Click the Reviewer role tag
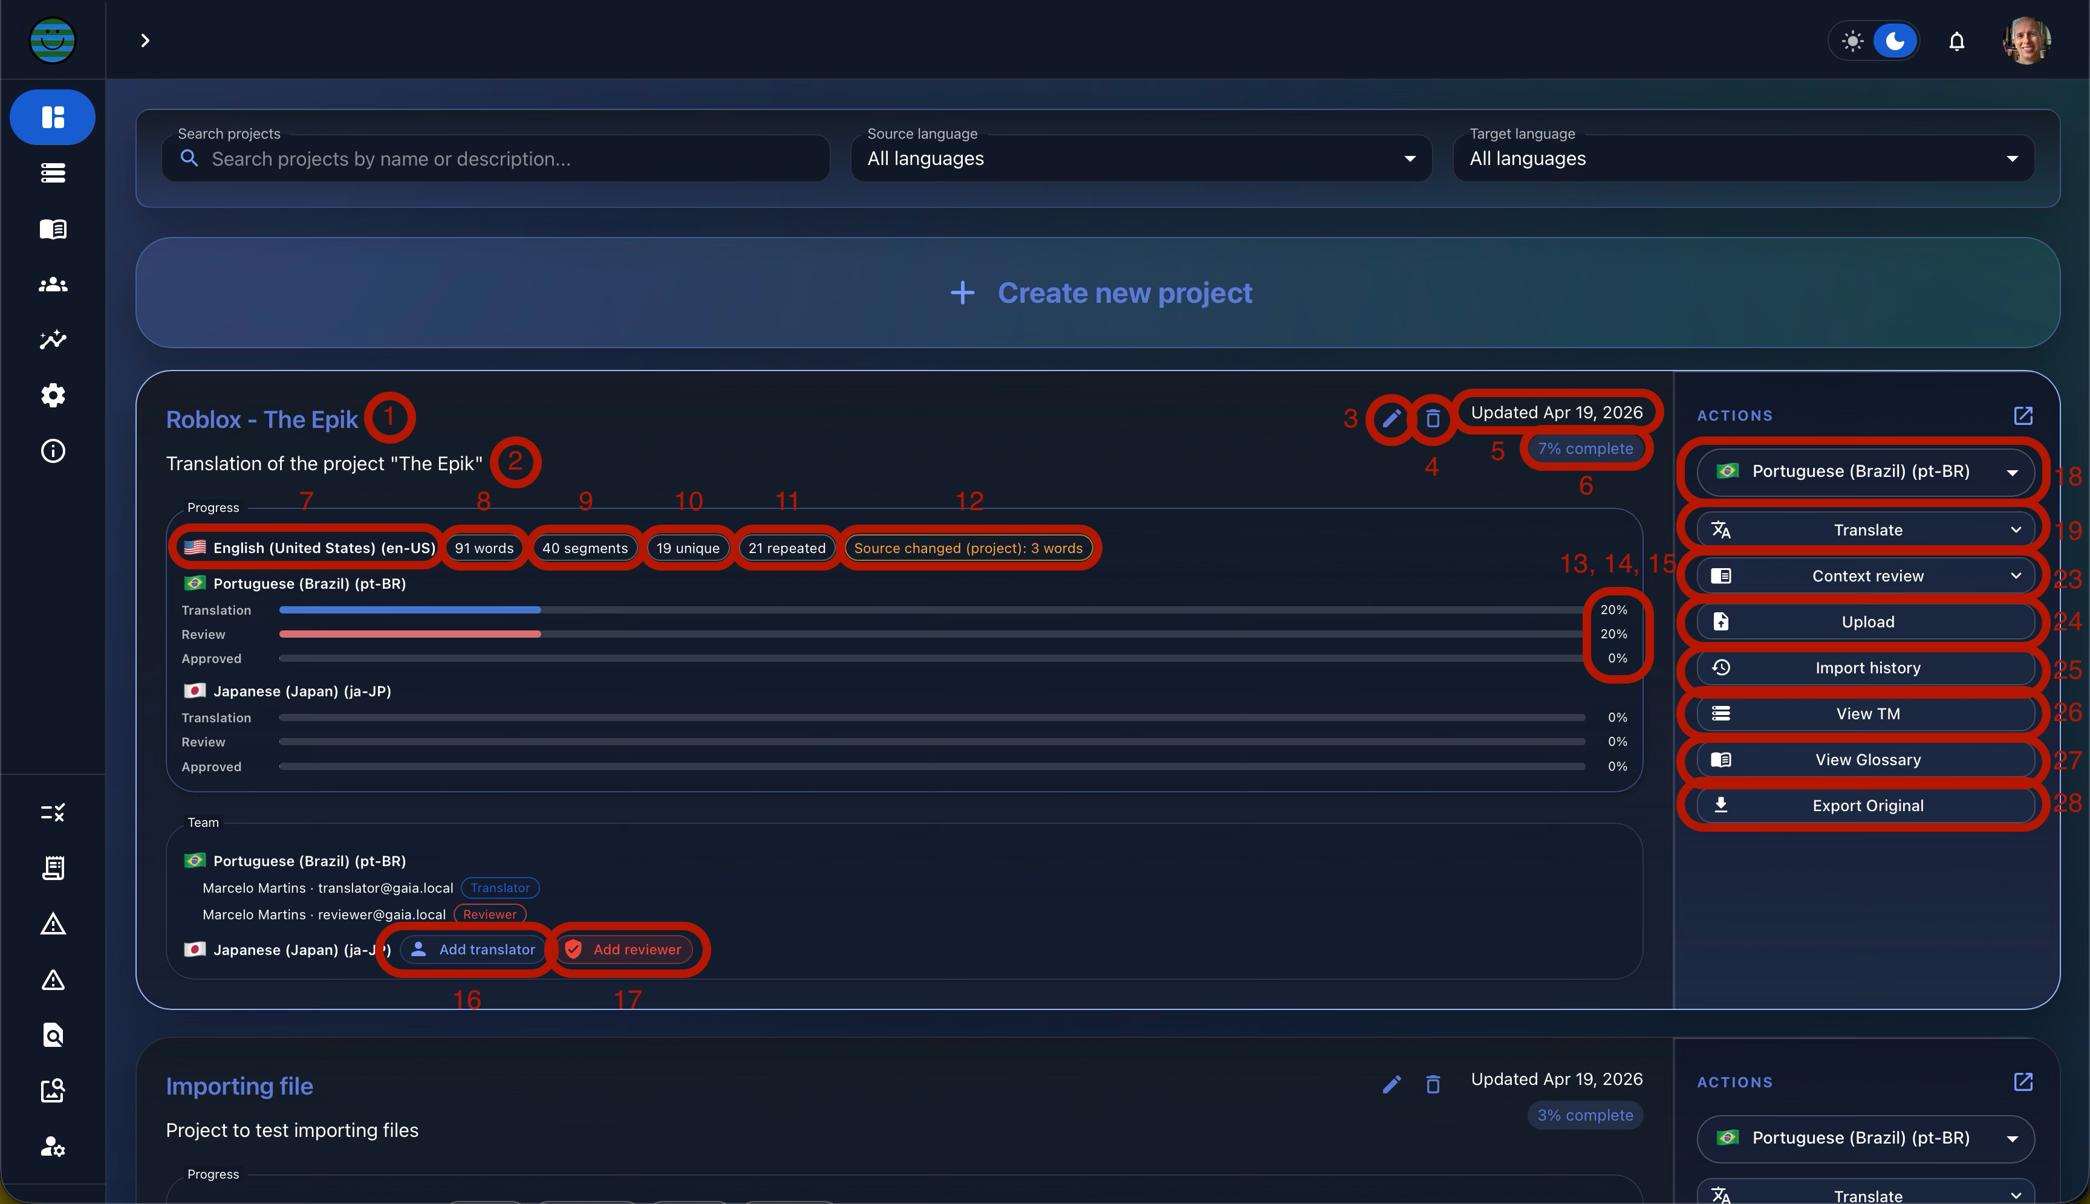Screen dimensions: 2090x1204 pyautogui.click(x=490, y=914)
